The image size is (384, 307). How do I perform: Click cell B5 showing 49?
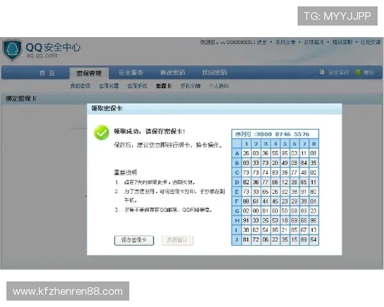[x=285, y=163]
